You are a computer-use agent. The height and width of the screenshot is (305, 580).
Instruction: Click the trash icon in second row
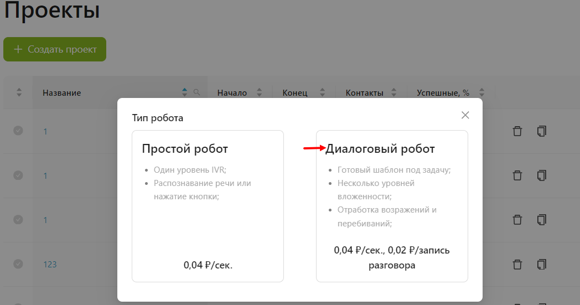517,175
